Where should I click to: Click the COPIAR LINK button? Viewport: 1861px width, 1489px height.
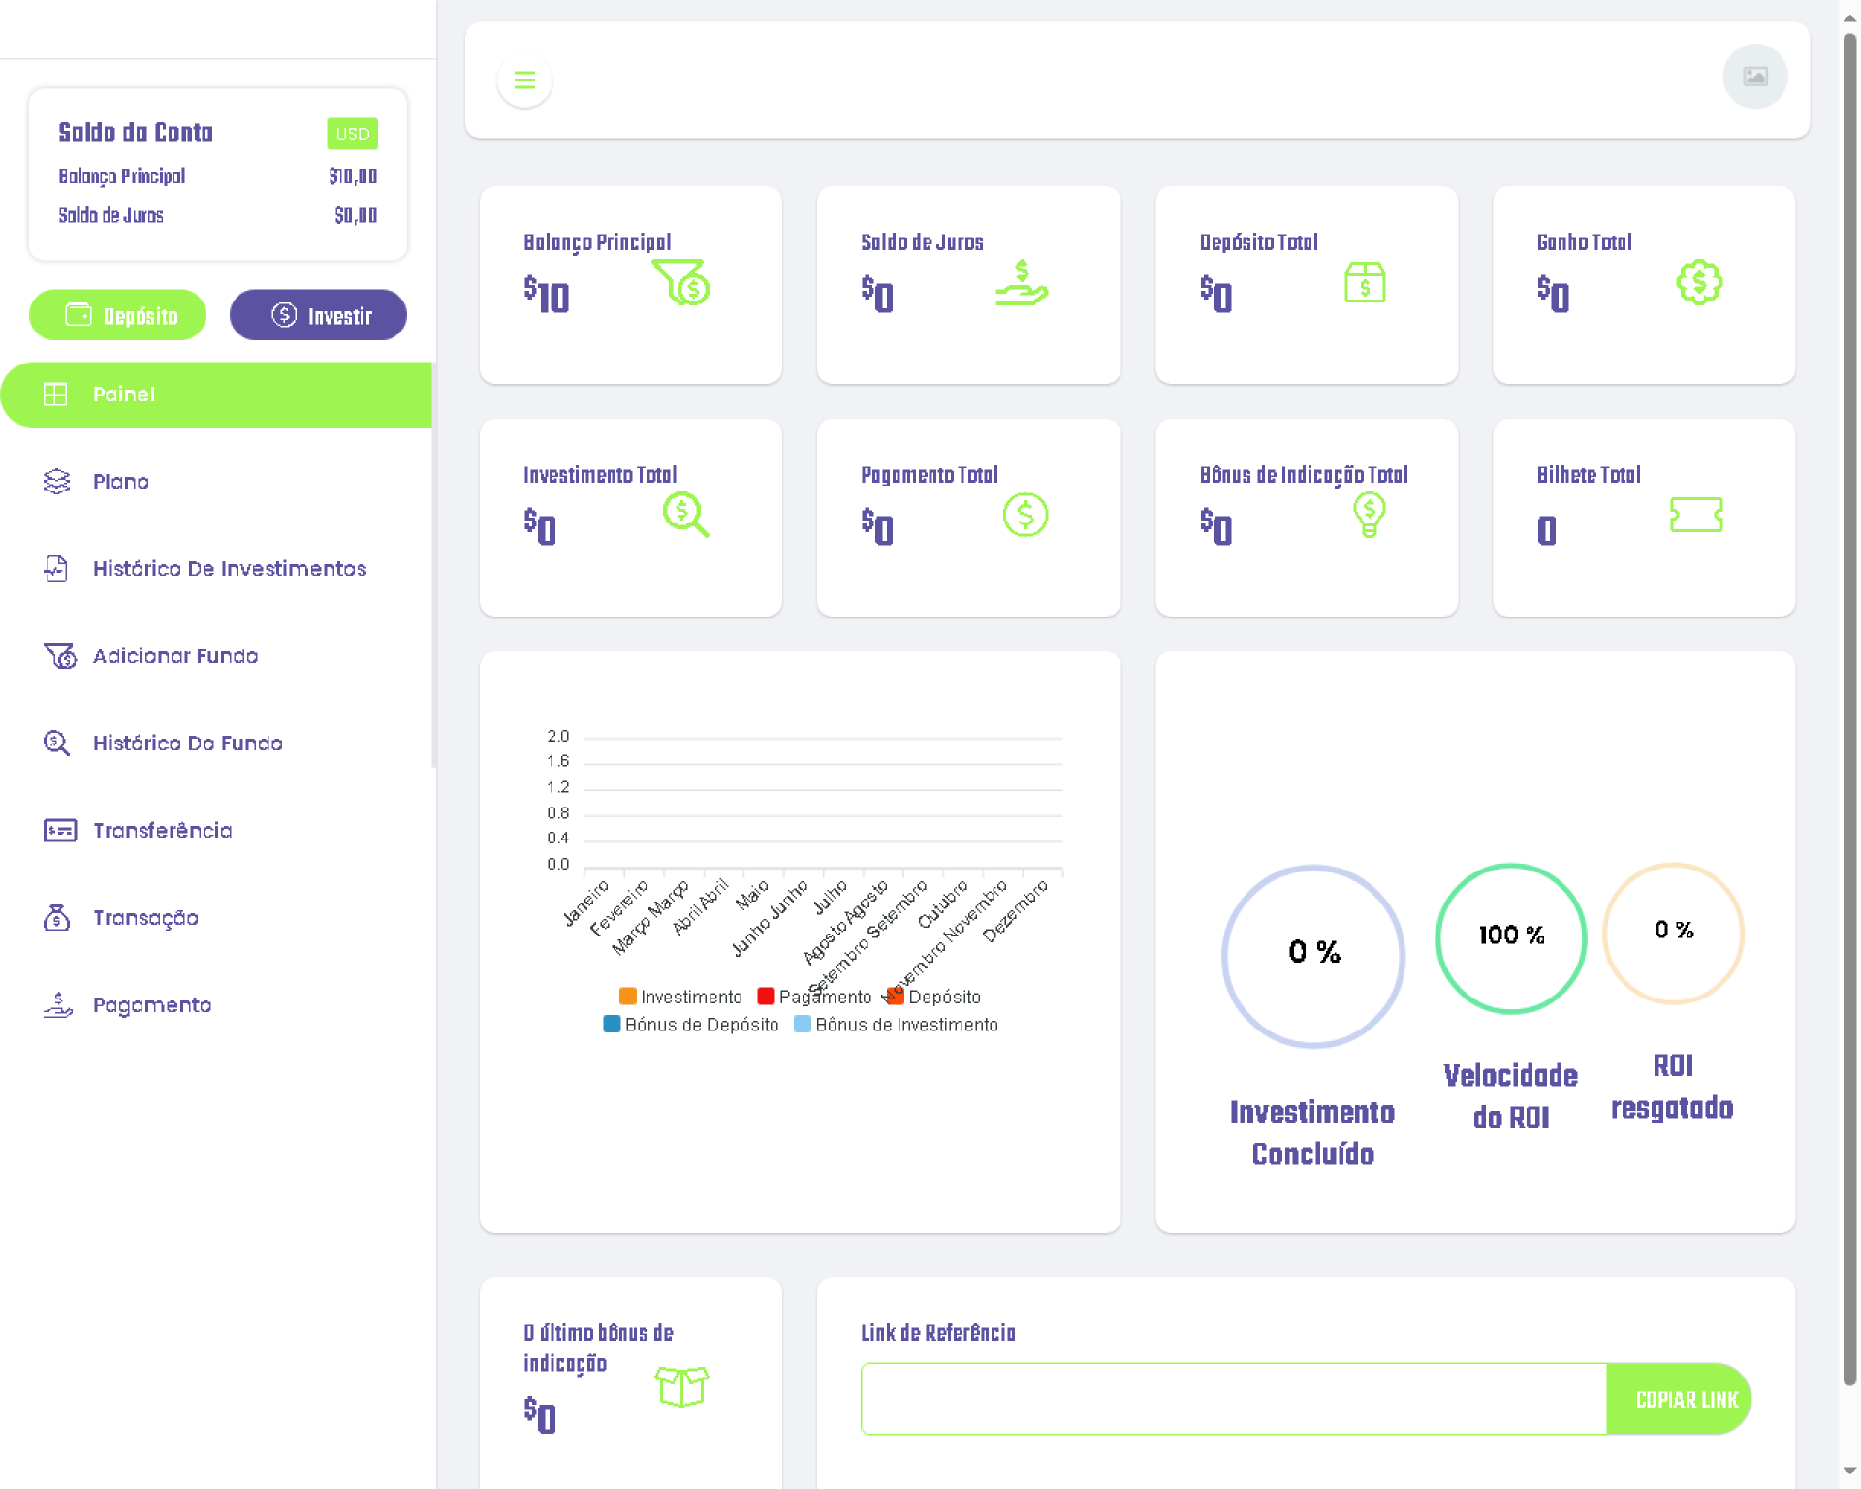[x=1685, y=1399]
